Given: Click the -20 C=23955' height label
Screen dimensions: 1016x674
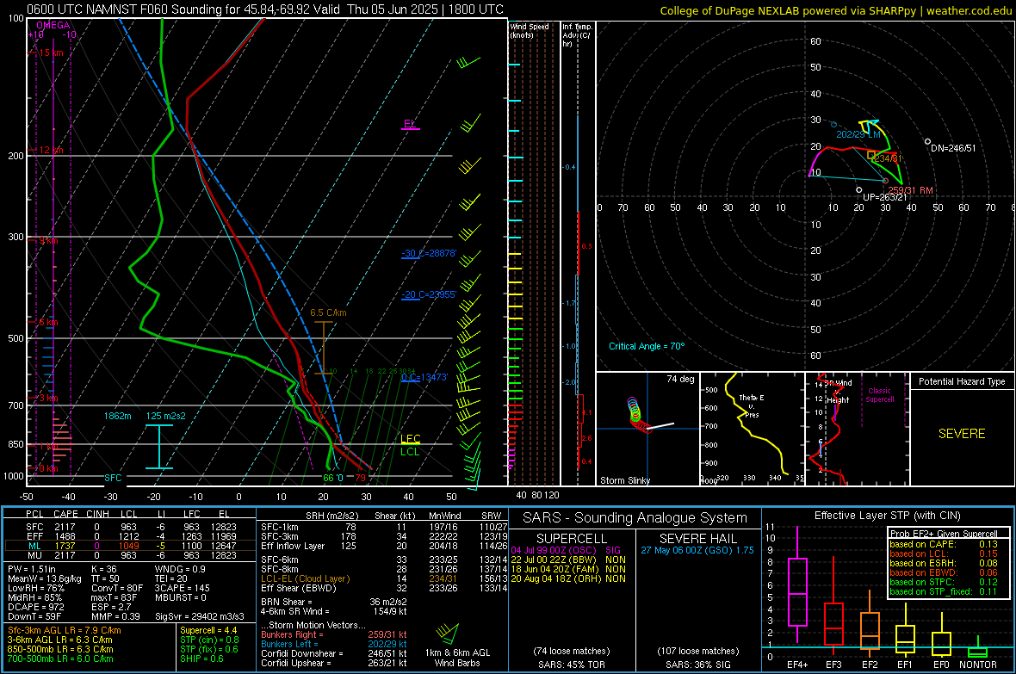Looking at the screenshot, I should [x=429, y=294].
